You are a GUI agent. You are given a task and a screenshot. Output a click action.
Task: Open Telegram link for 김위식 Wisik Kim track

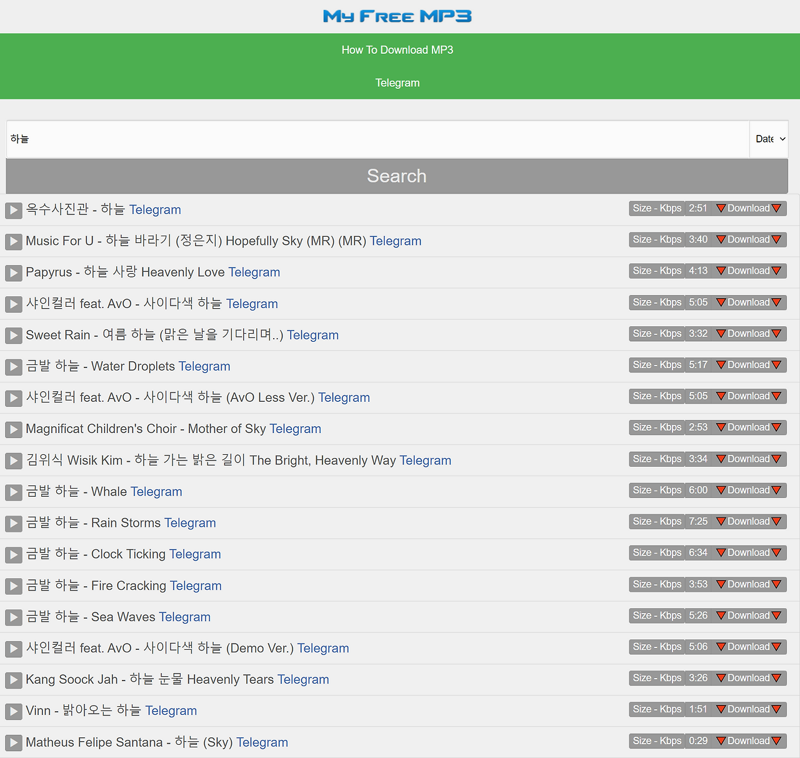[x=426, y=461]
